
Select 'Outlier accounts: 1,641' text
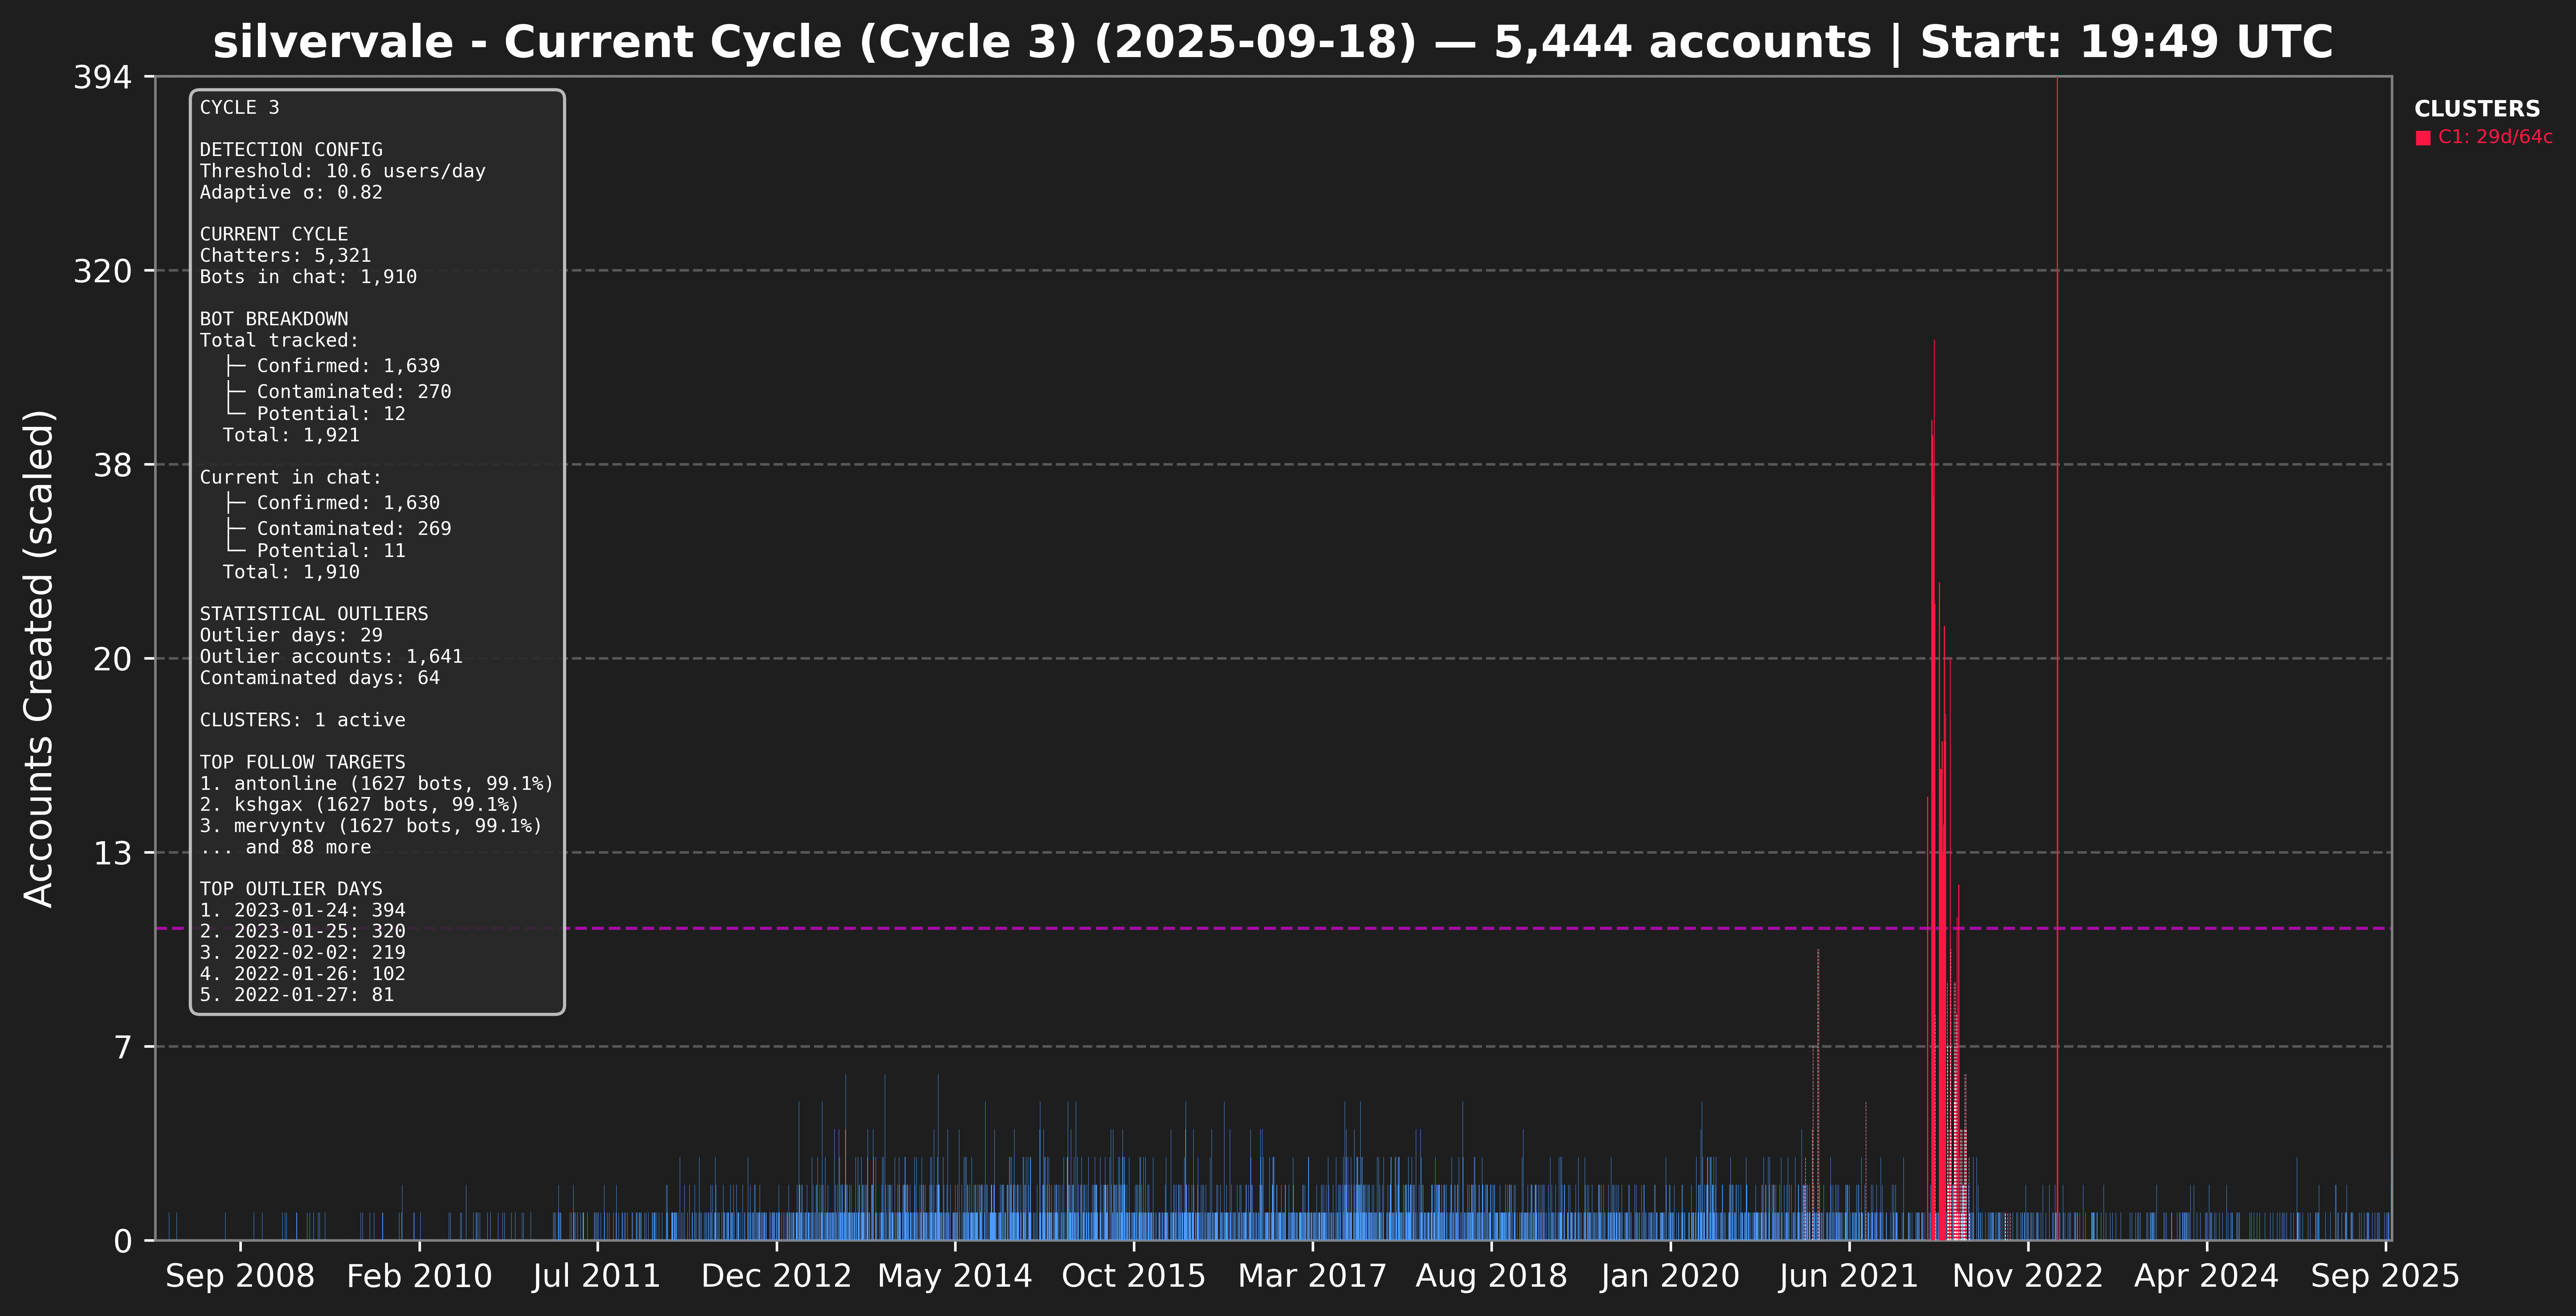331,657
